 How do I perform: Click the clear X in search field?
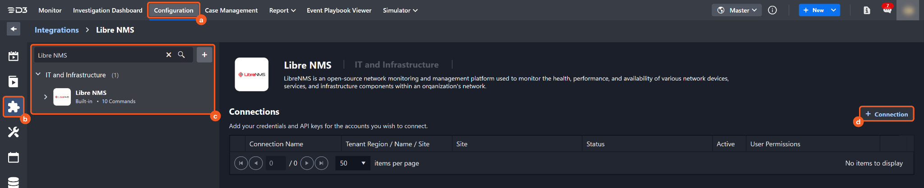(169, 55)
